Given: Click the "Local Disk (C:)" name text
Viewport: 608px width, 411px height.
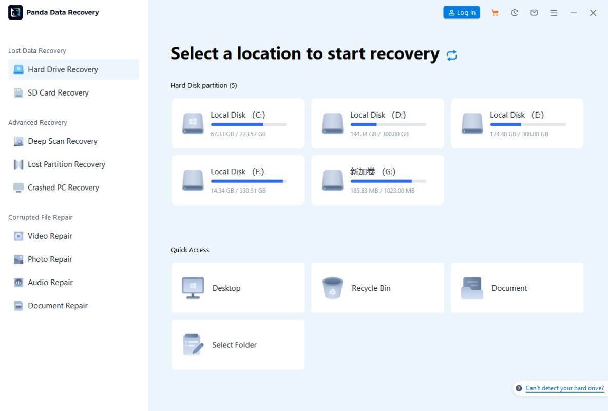Looking at the screenshot, I should pyautogui.click(x=238, y=115).
